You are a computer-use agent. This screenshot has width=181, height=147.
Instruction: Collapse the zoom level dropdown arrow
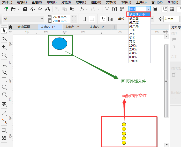tap(148, 9)
